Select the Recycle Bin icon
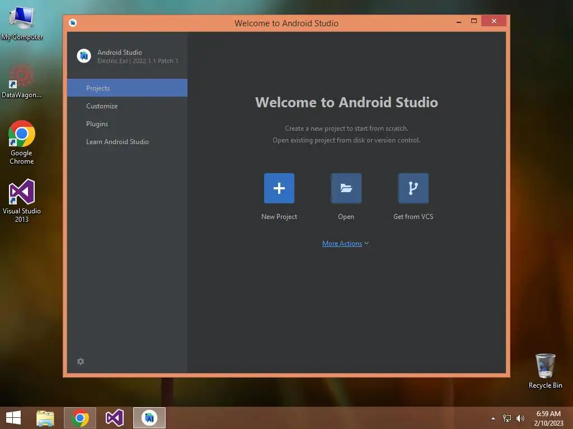This screenshot has width=573, height=429. (x=545, y=371)
